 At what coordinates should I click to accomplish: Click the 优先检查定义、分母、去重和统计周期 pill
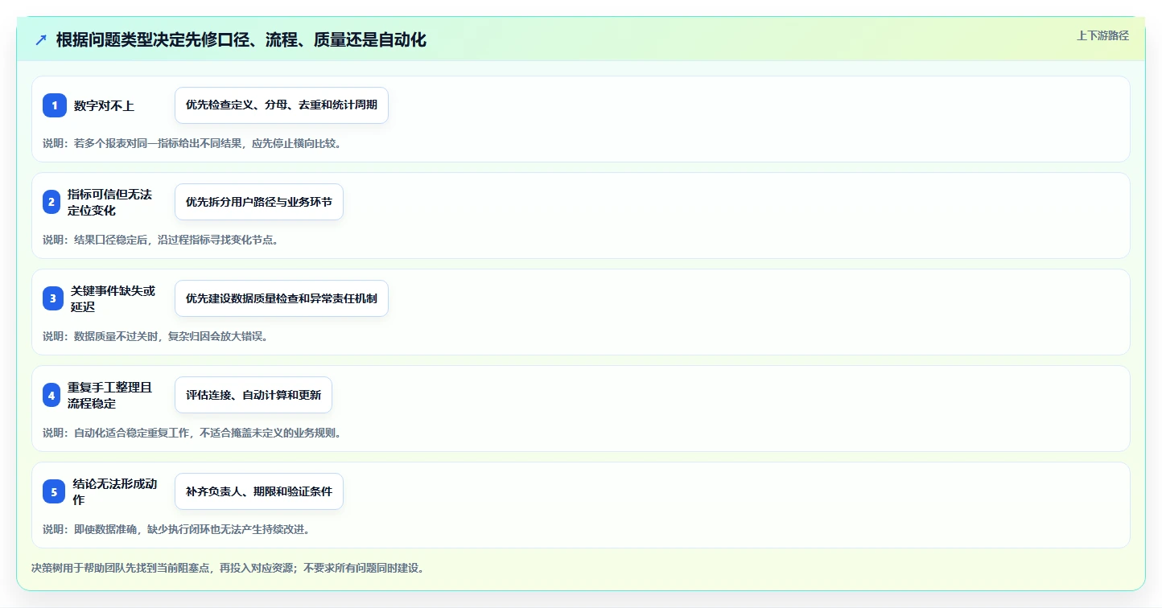tap(282, 105)
